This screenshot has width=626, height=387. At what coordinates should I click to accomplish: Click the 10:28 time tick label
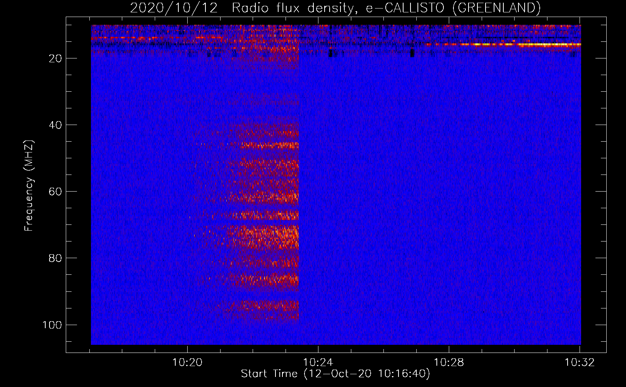[x=449, y=363]
